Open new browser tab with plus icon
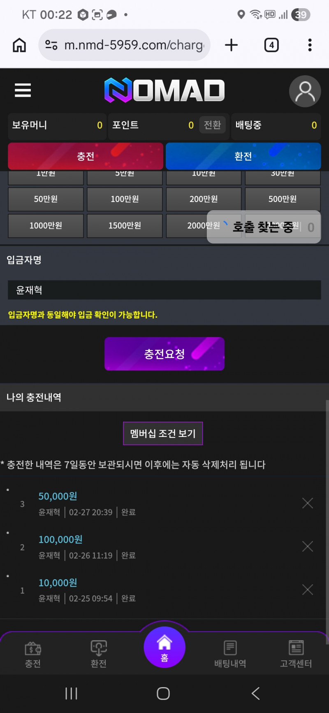The image size is (329, 713). pyautogui.click(x=232, y=45)
